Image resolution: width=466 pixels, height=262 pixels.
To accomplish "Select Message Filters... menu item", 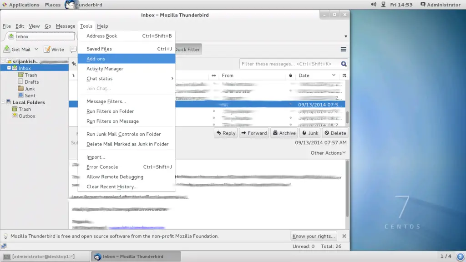I will [127, 101].
